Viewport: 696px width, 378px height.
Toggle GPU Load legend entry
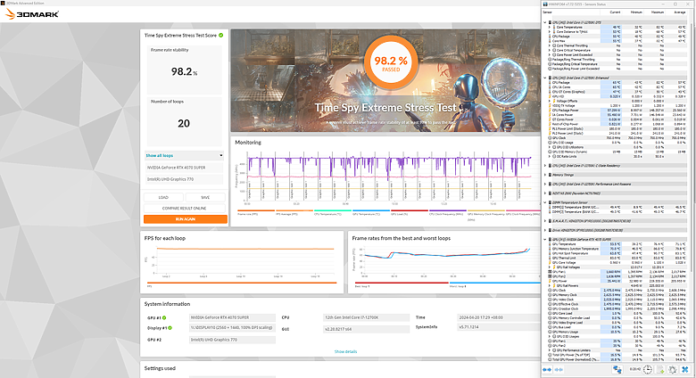(409, 212)
